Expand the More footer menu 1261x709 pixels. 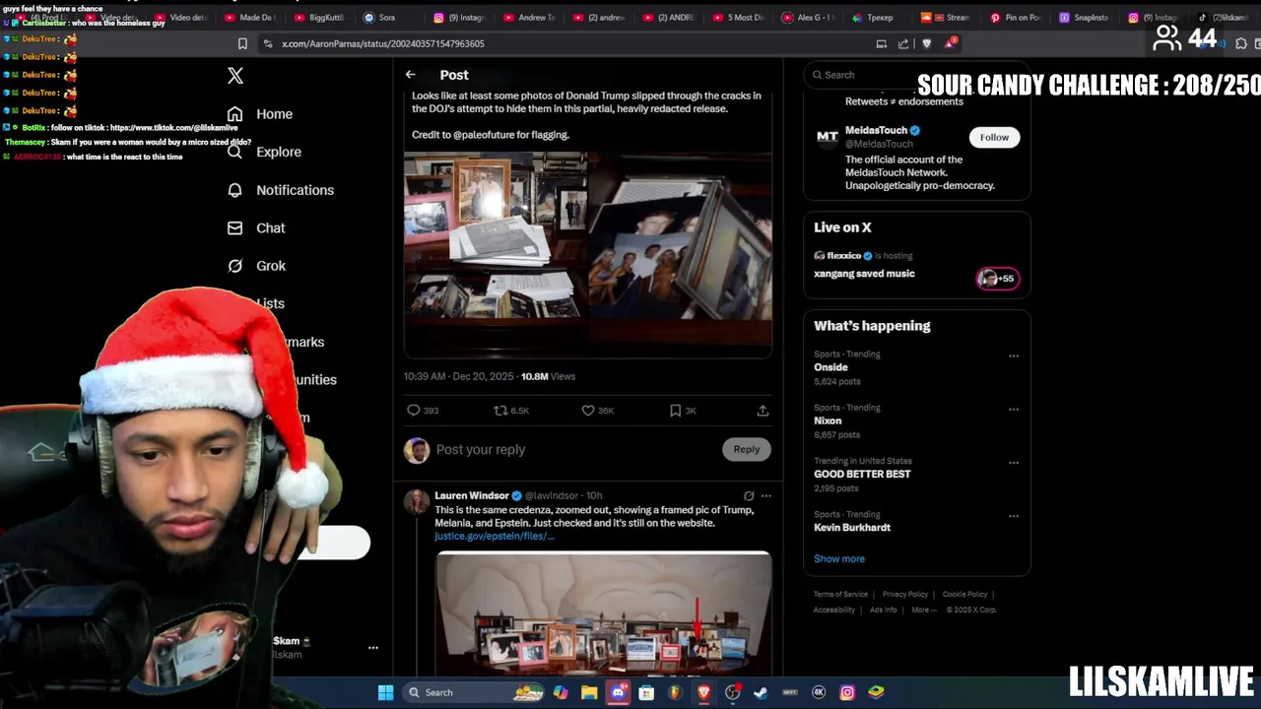[924, 611]
